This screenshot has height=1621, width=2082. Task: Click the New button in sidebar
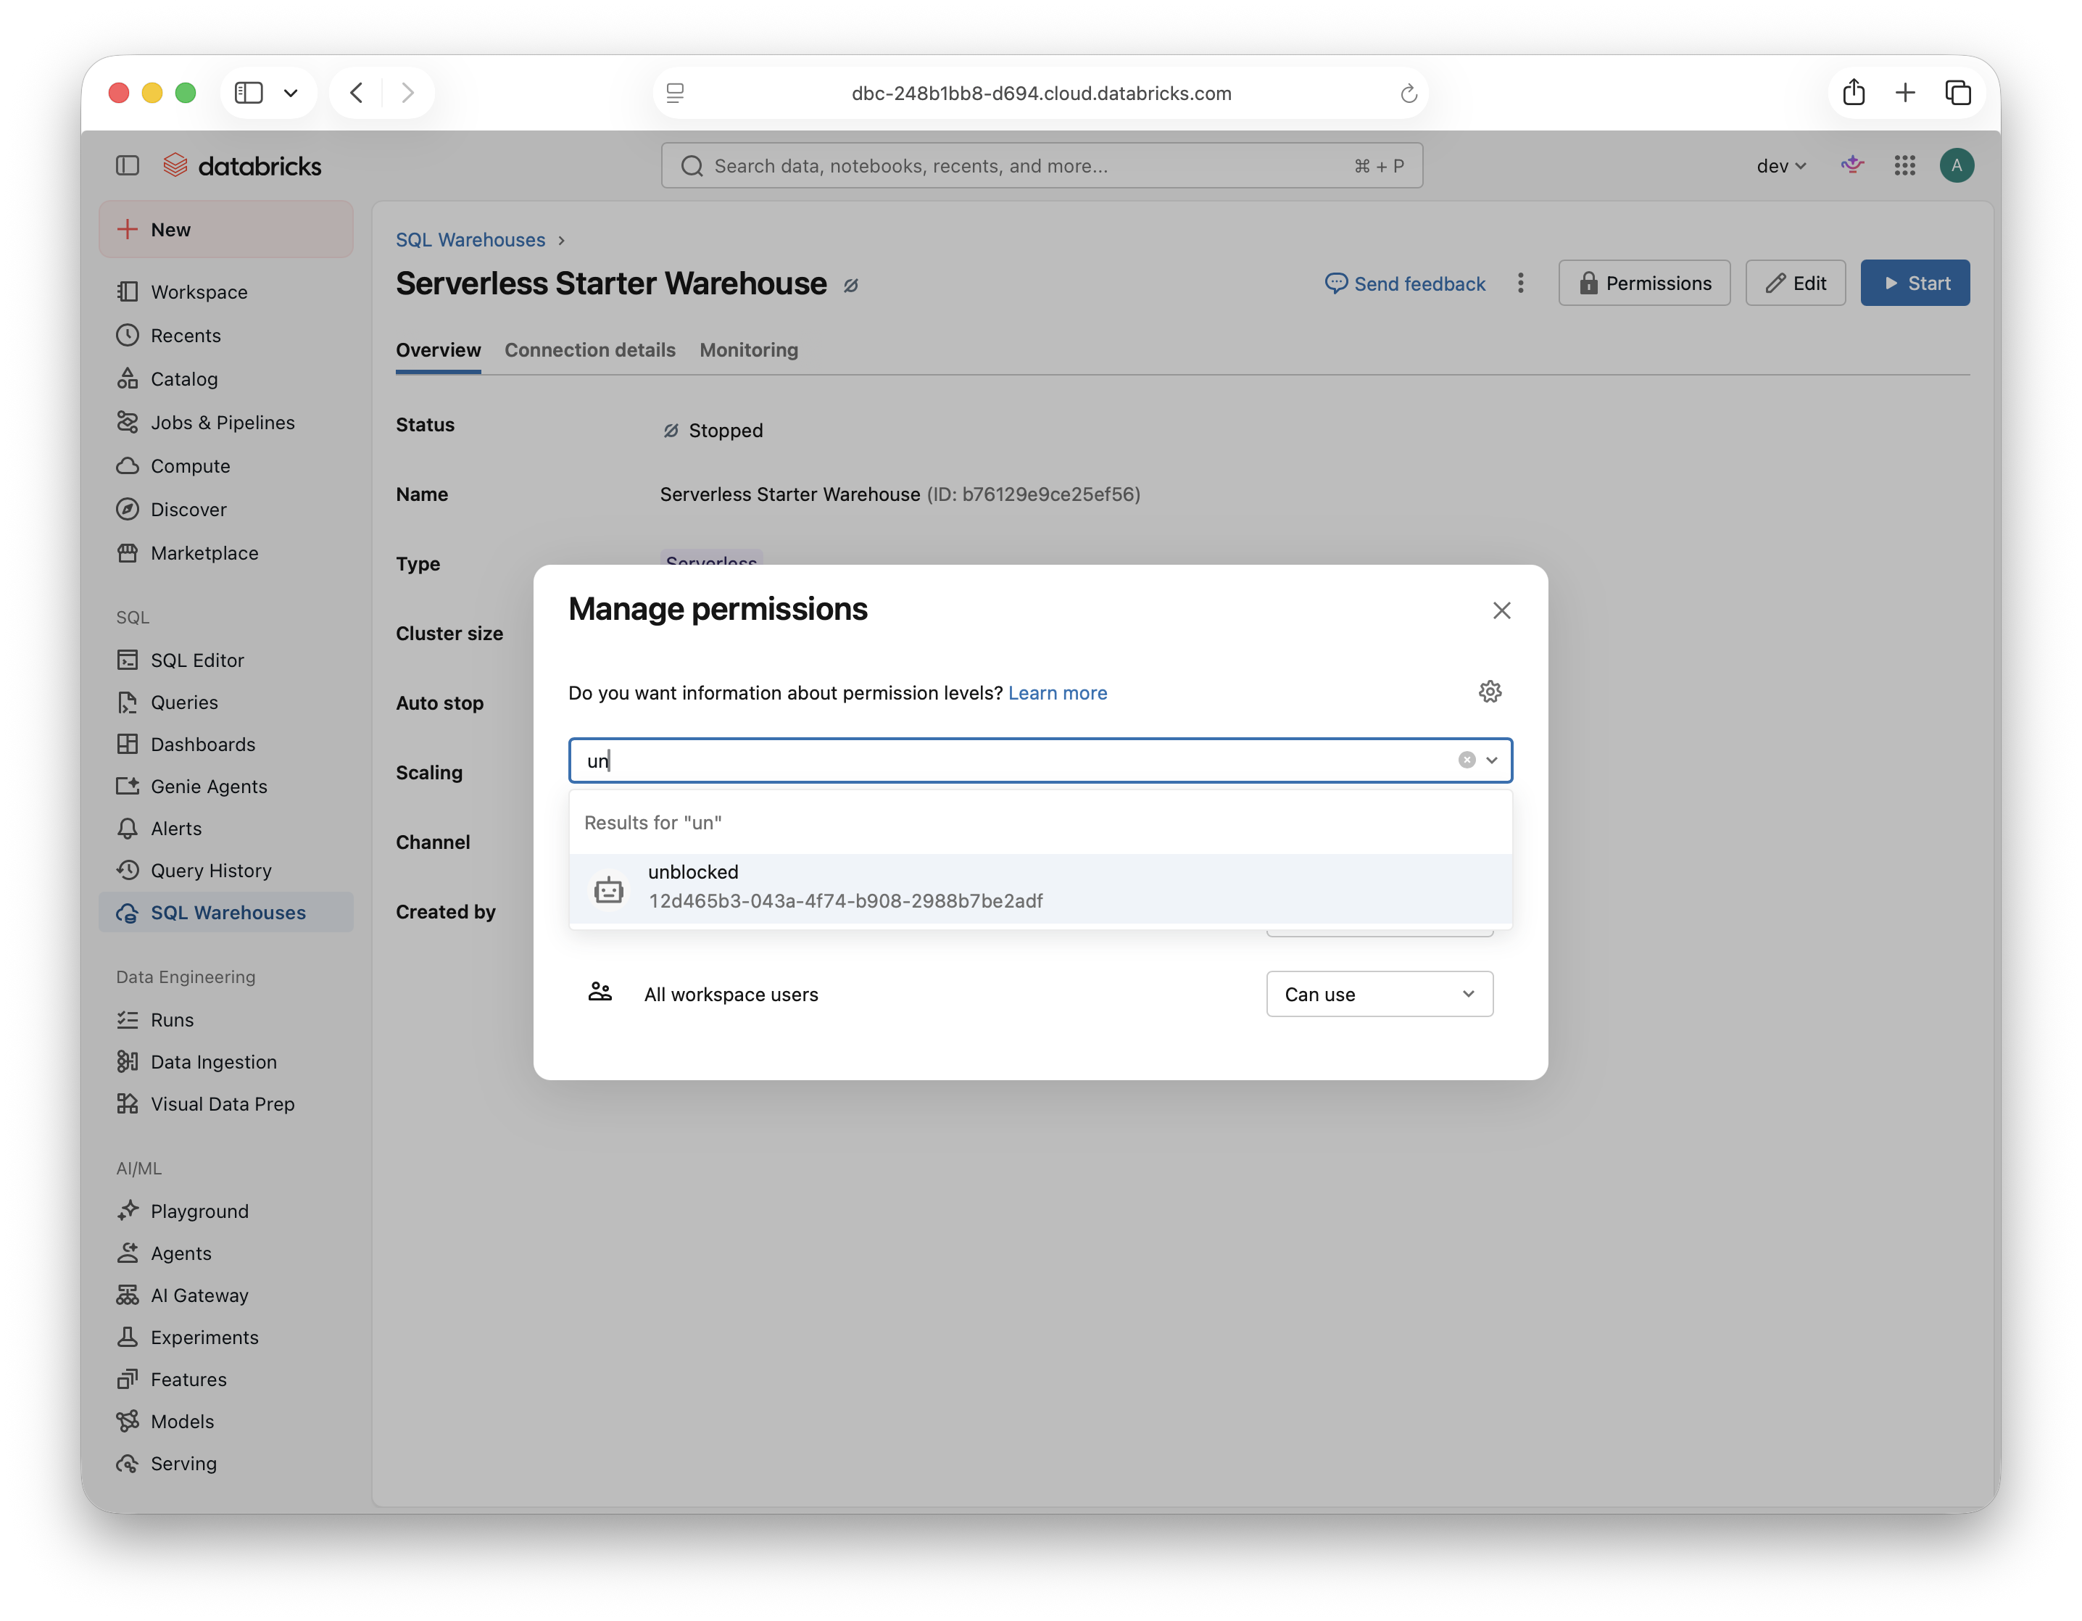click(x=225, y=230)
